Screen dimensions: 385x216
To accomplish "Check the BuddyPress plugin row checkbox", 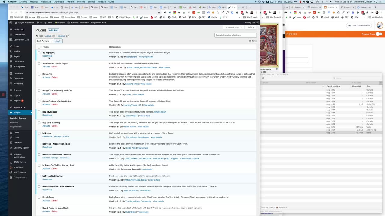I will coord(39,197).
